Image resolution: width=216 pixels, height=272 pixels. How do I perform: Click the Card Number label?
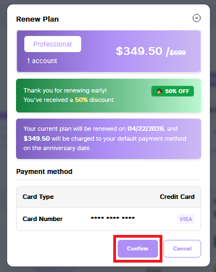(43, 219)
